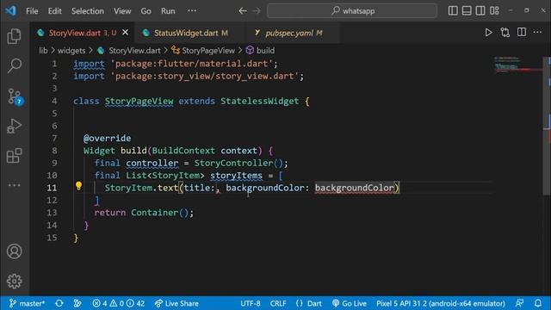Open the View menu

pos(122,11)
